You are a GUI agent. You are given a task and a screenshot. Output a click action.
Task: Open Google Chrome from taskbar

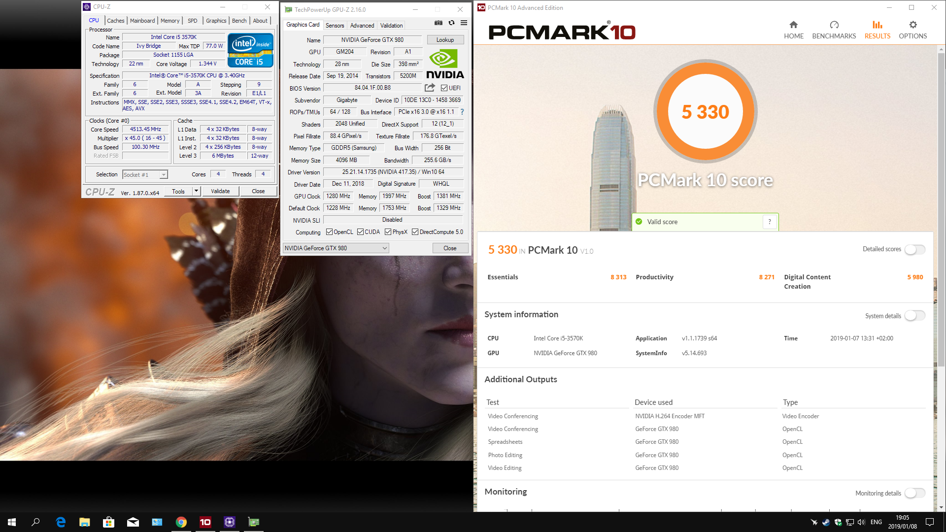pyautogui.click(x=181, y=522)
